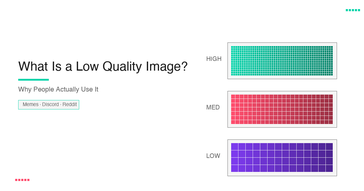This screenshot has height=191, width=364.
Task: Pick the top-left purple cell in LOW grid
Action: coord(234,146)
